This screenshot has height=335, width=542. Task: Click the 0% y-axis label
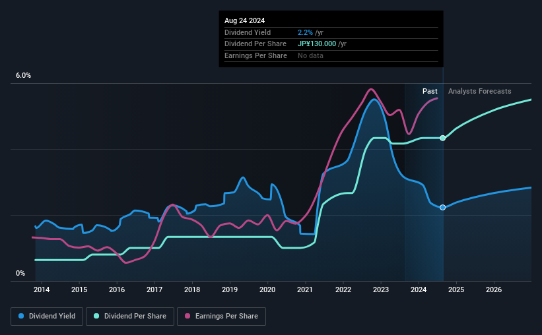tap(20, 273)
